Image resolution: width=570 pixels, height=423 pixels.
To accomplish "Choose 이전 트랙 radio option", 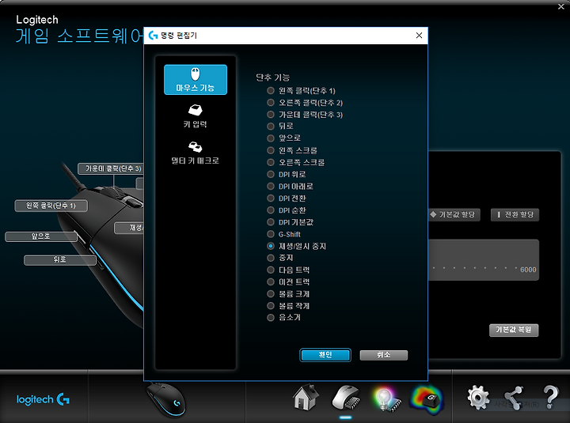I will click(x=289, y=281).
